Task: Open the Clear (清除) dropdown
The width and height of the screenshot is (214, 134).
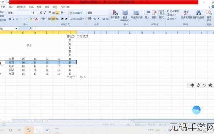Action: [172, 19]
